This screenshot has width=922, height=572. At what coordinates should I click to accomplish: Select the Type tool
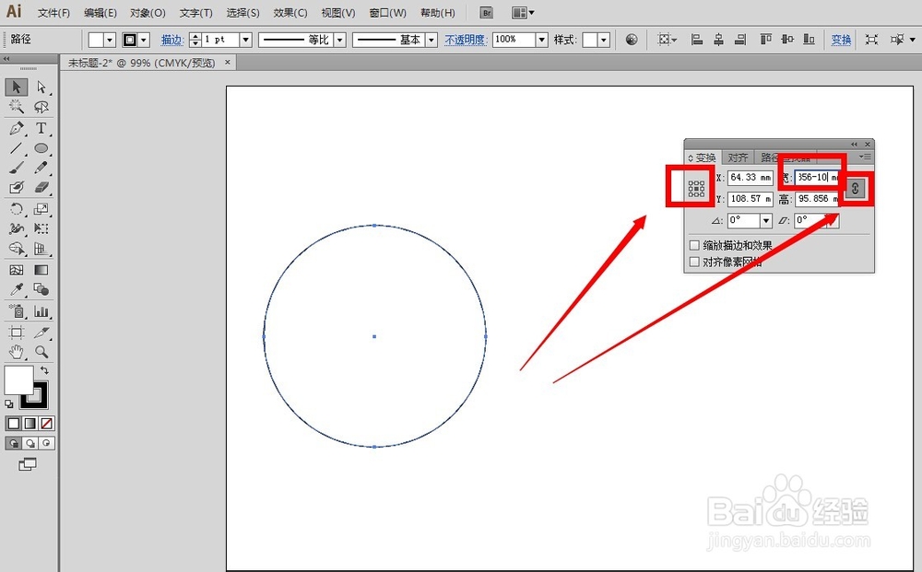pos(41,128)
